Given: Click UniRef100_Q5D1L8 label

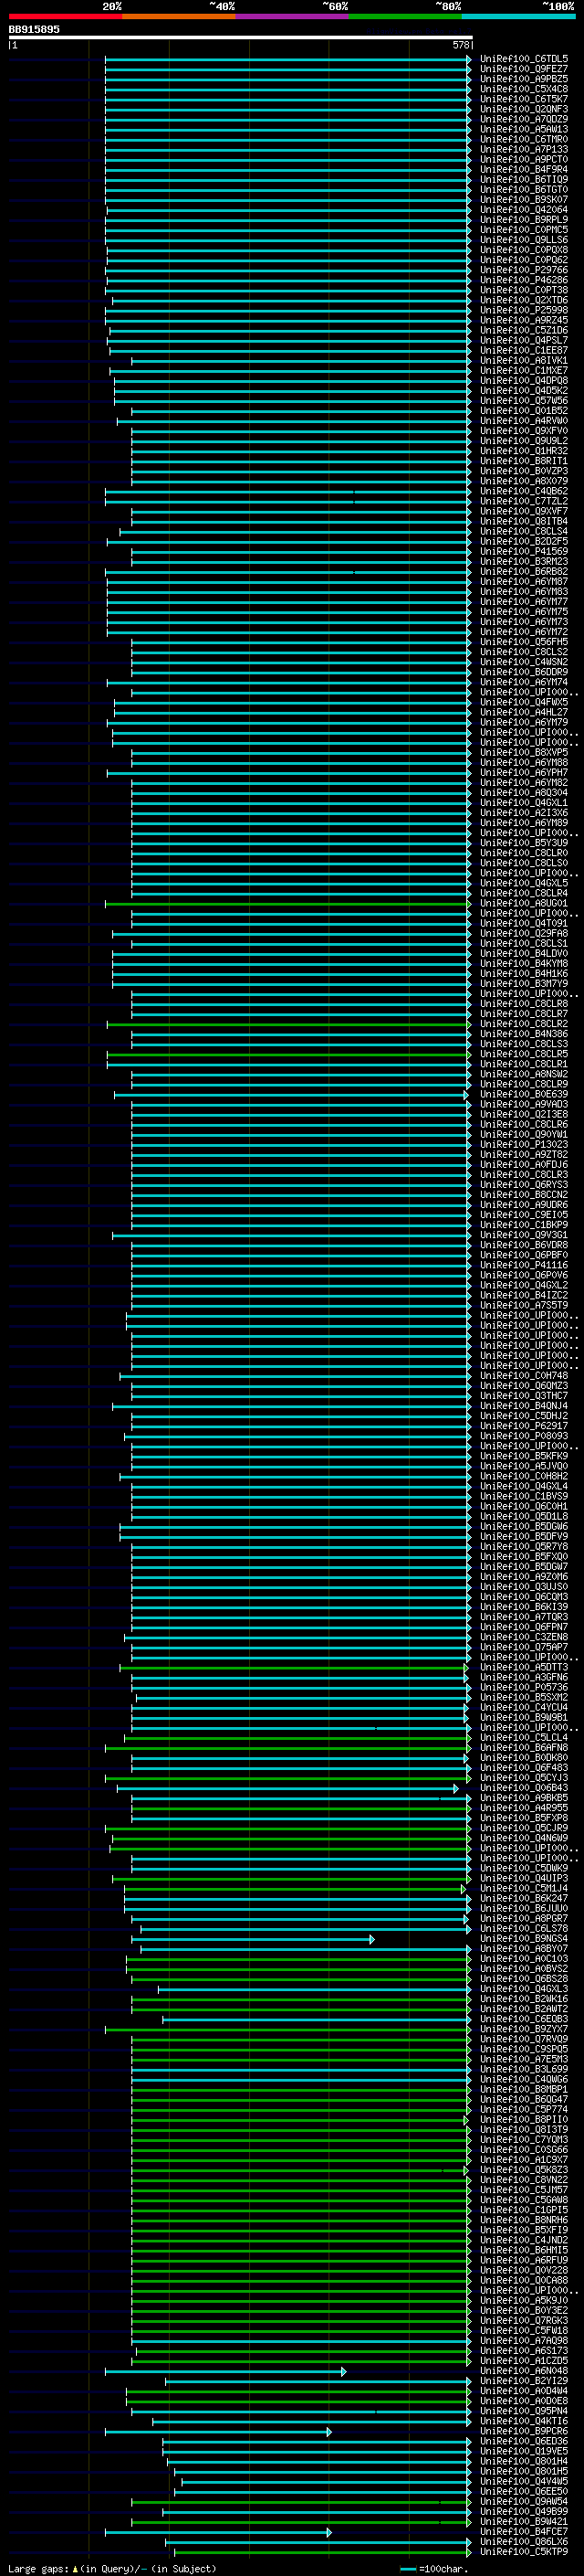Looking at the screenshot, I should [524, 1516].
